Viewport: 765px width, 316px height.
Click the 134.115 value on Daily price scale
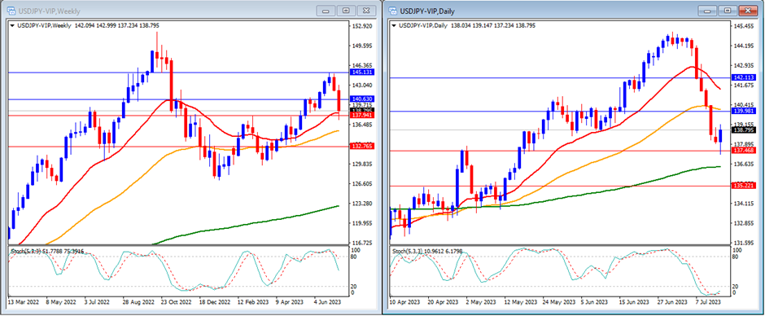(743, 203)
